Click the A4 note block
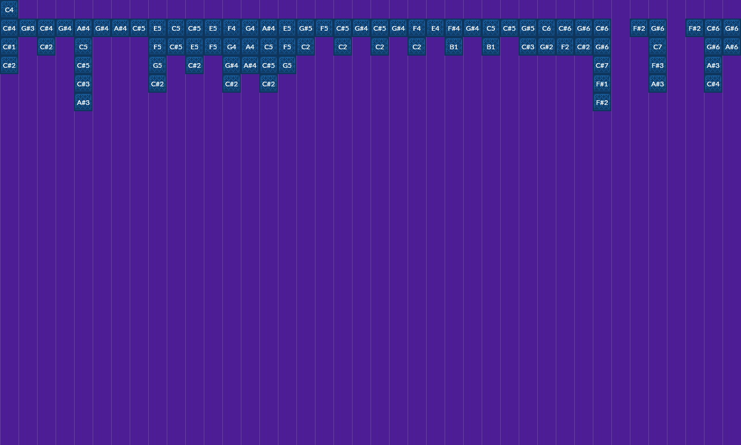This screenshot has width=741, height=445. (x=250, y=46)
